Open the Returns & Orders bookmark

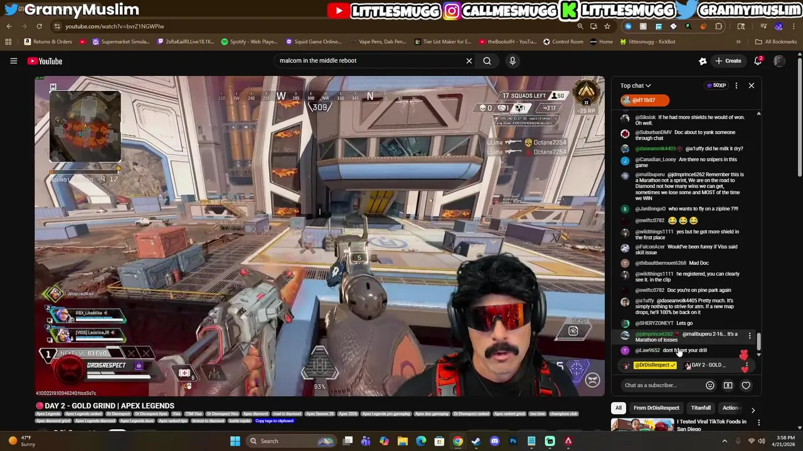(x=48, y=42)
